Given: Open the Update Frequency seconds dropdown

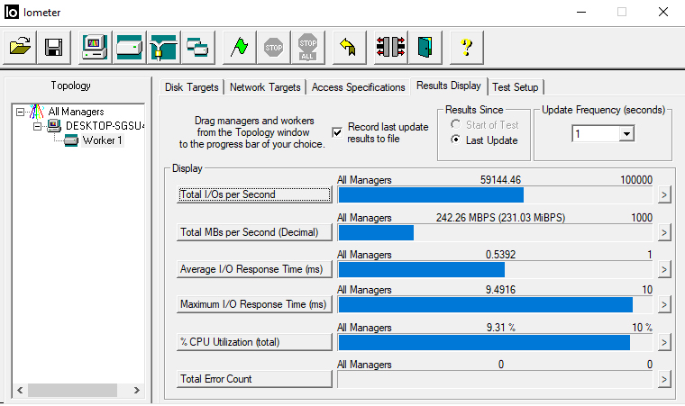Looking at the screenshot, I should (x=626, y=133).
